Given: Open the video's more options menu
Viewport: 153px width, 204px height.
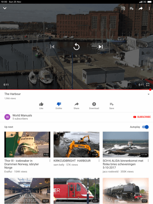Looking at the screenshot, I should click(149, 9).
